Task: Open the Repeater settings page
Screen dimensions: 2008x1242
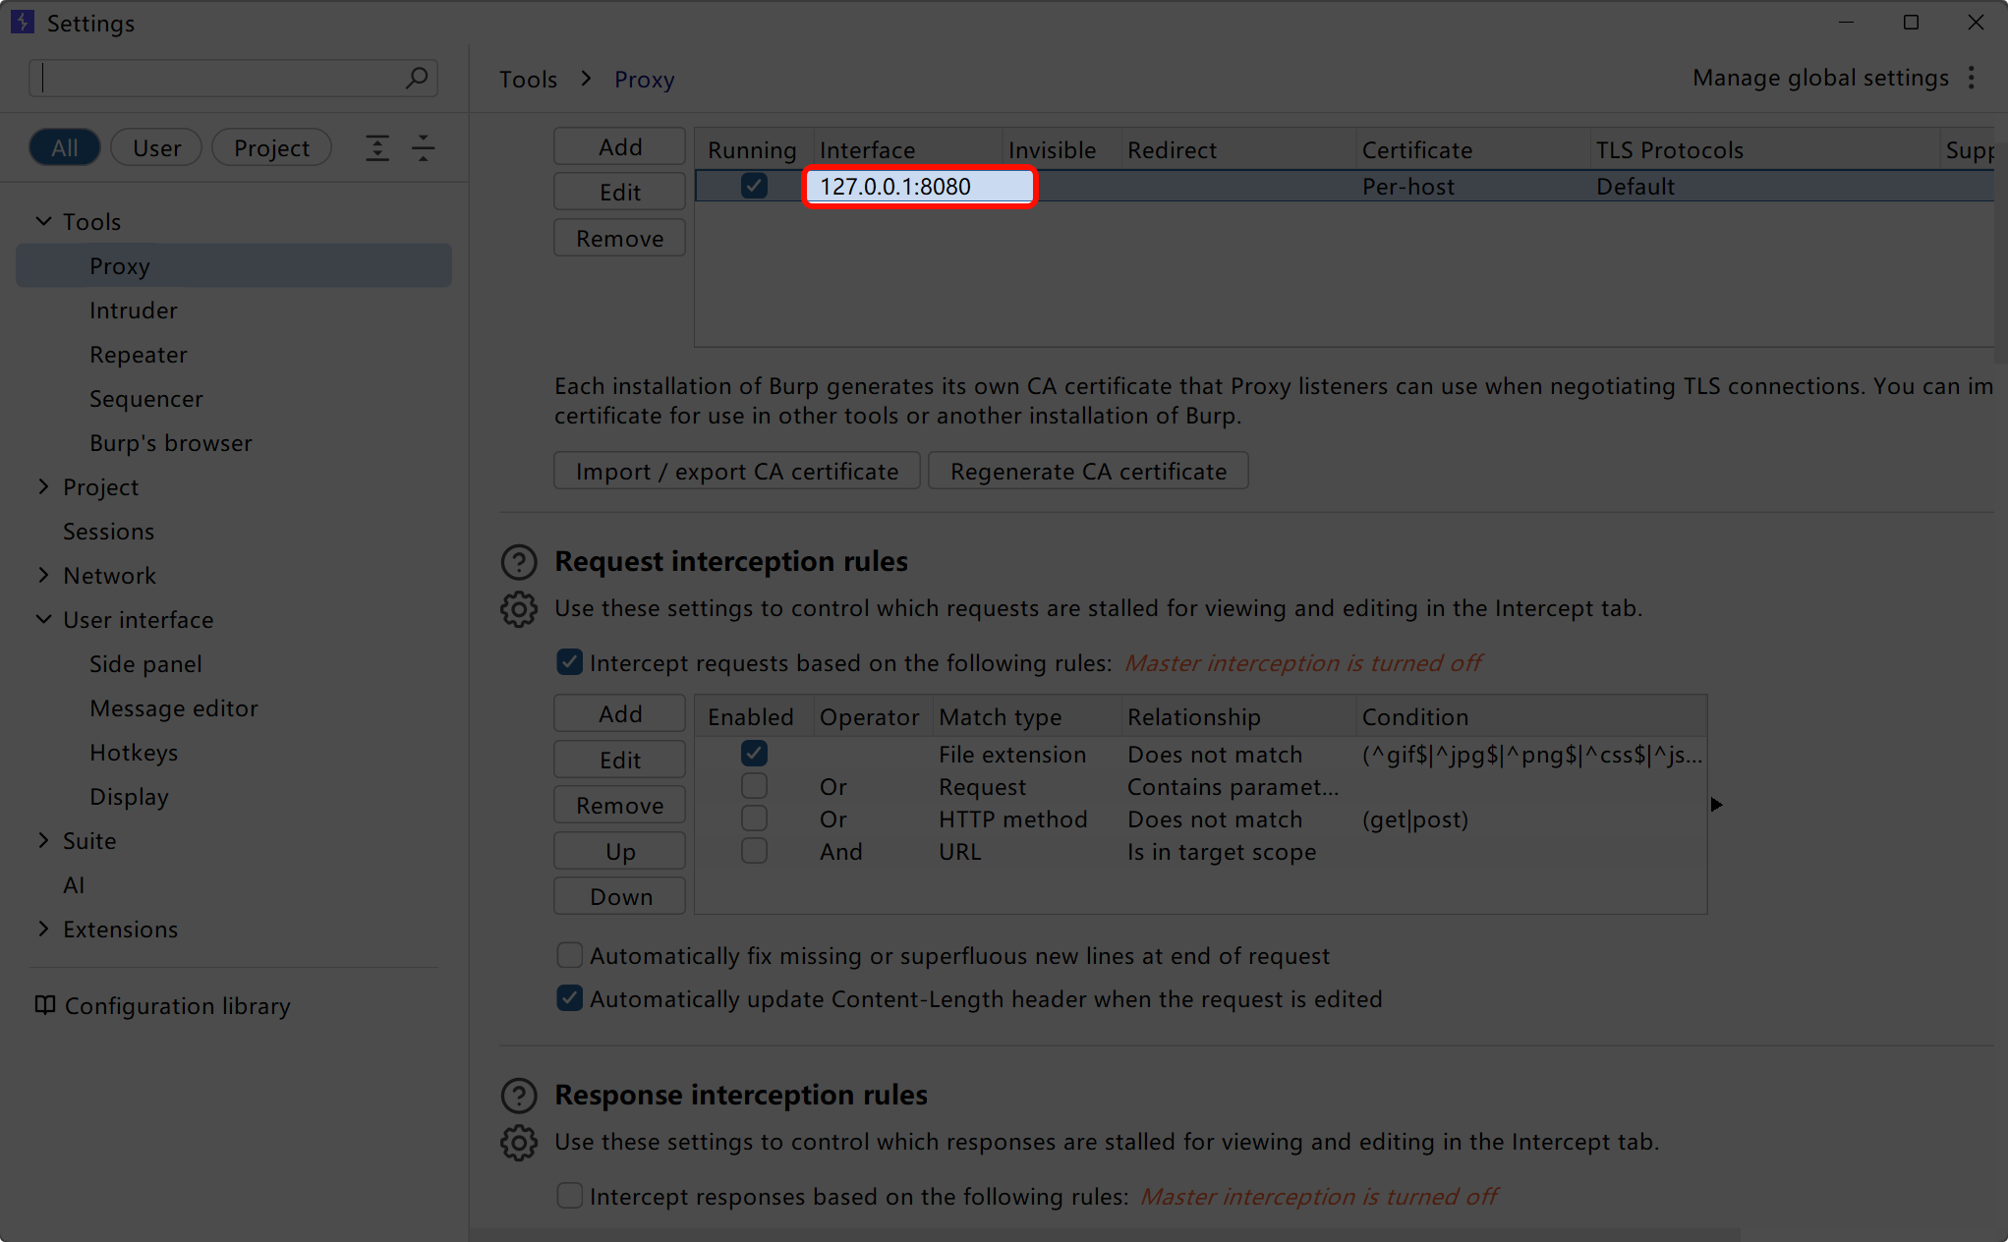Action: point(139,355)
